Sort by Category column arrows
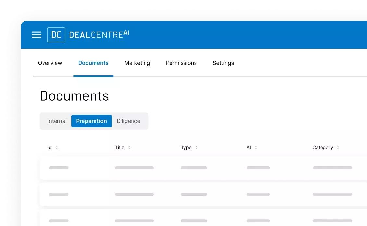This screenshot has width=367, height=226. click(338, 148)
